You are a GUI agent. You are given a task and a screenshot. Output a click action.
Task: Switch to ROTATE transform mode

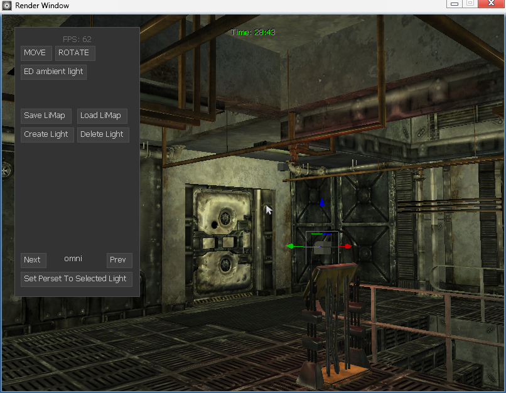click(75, 53)
